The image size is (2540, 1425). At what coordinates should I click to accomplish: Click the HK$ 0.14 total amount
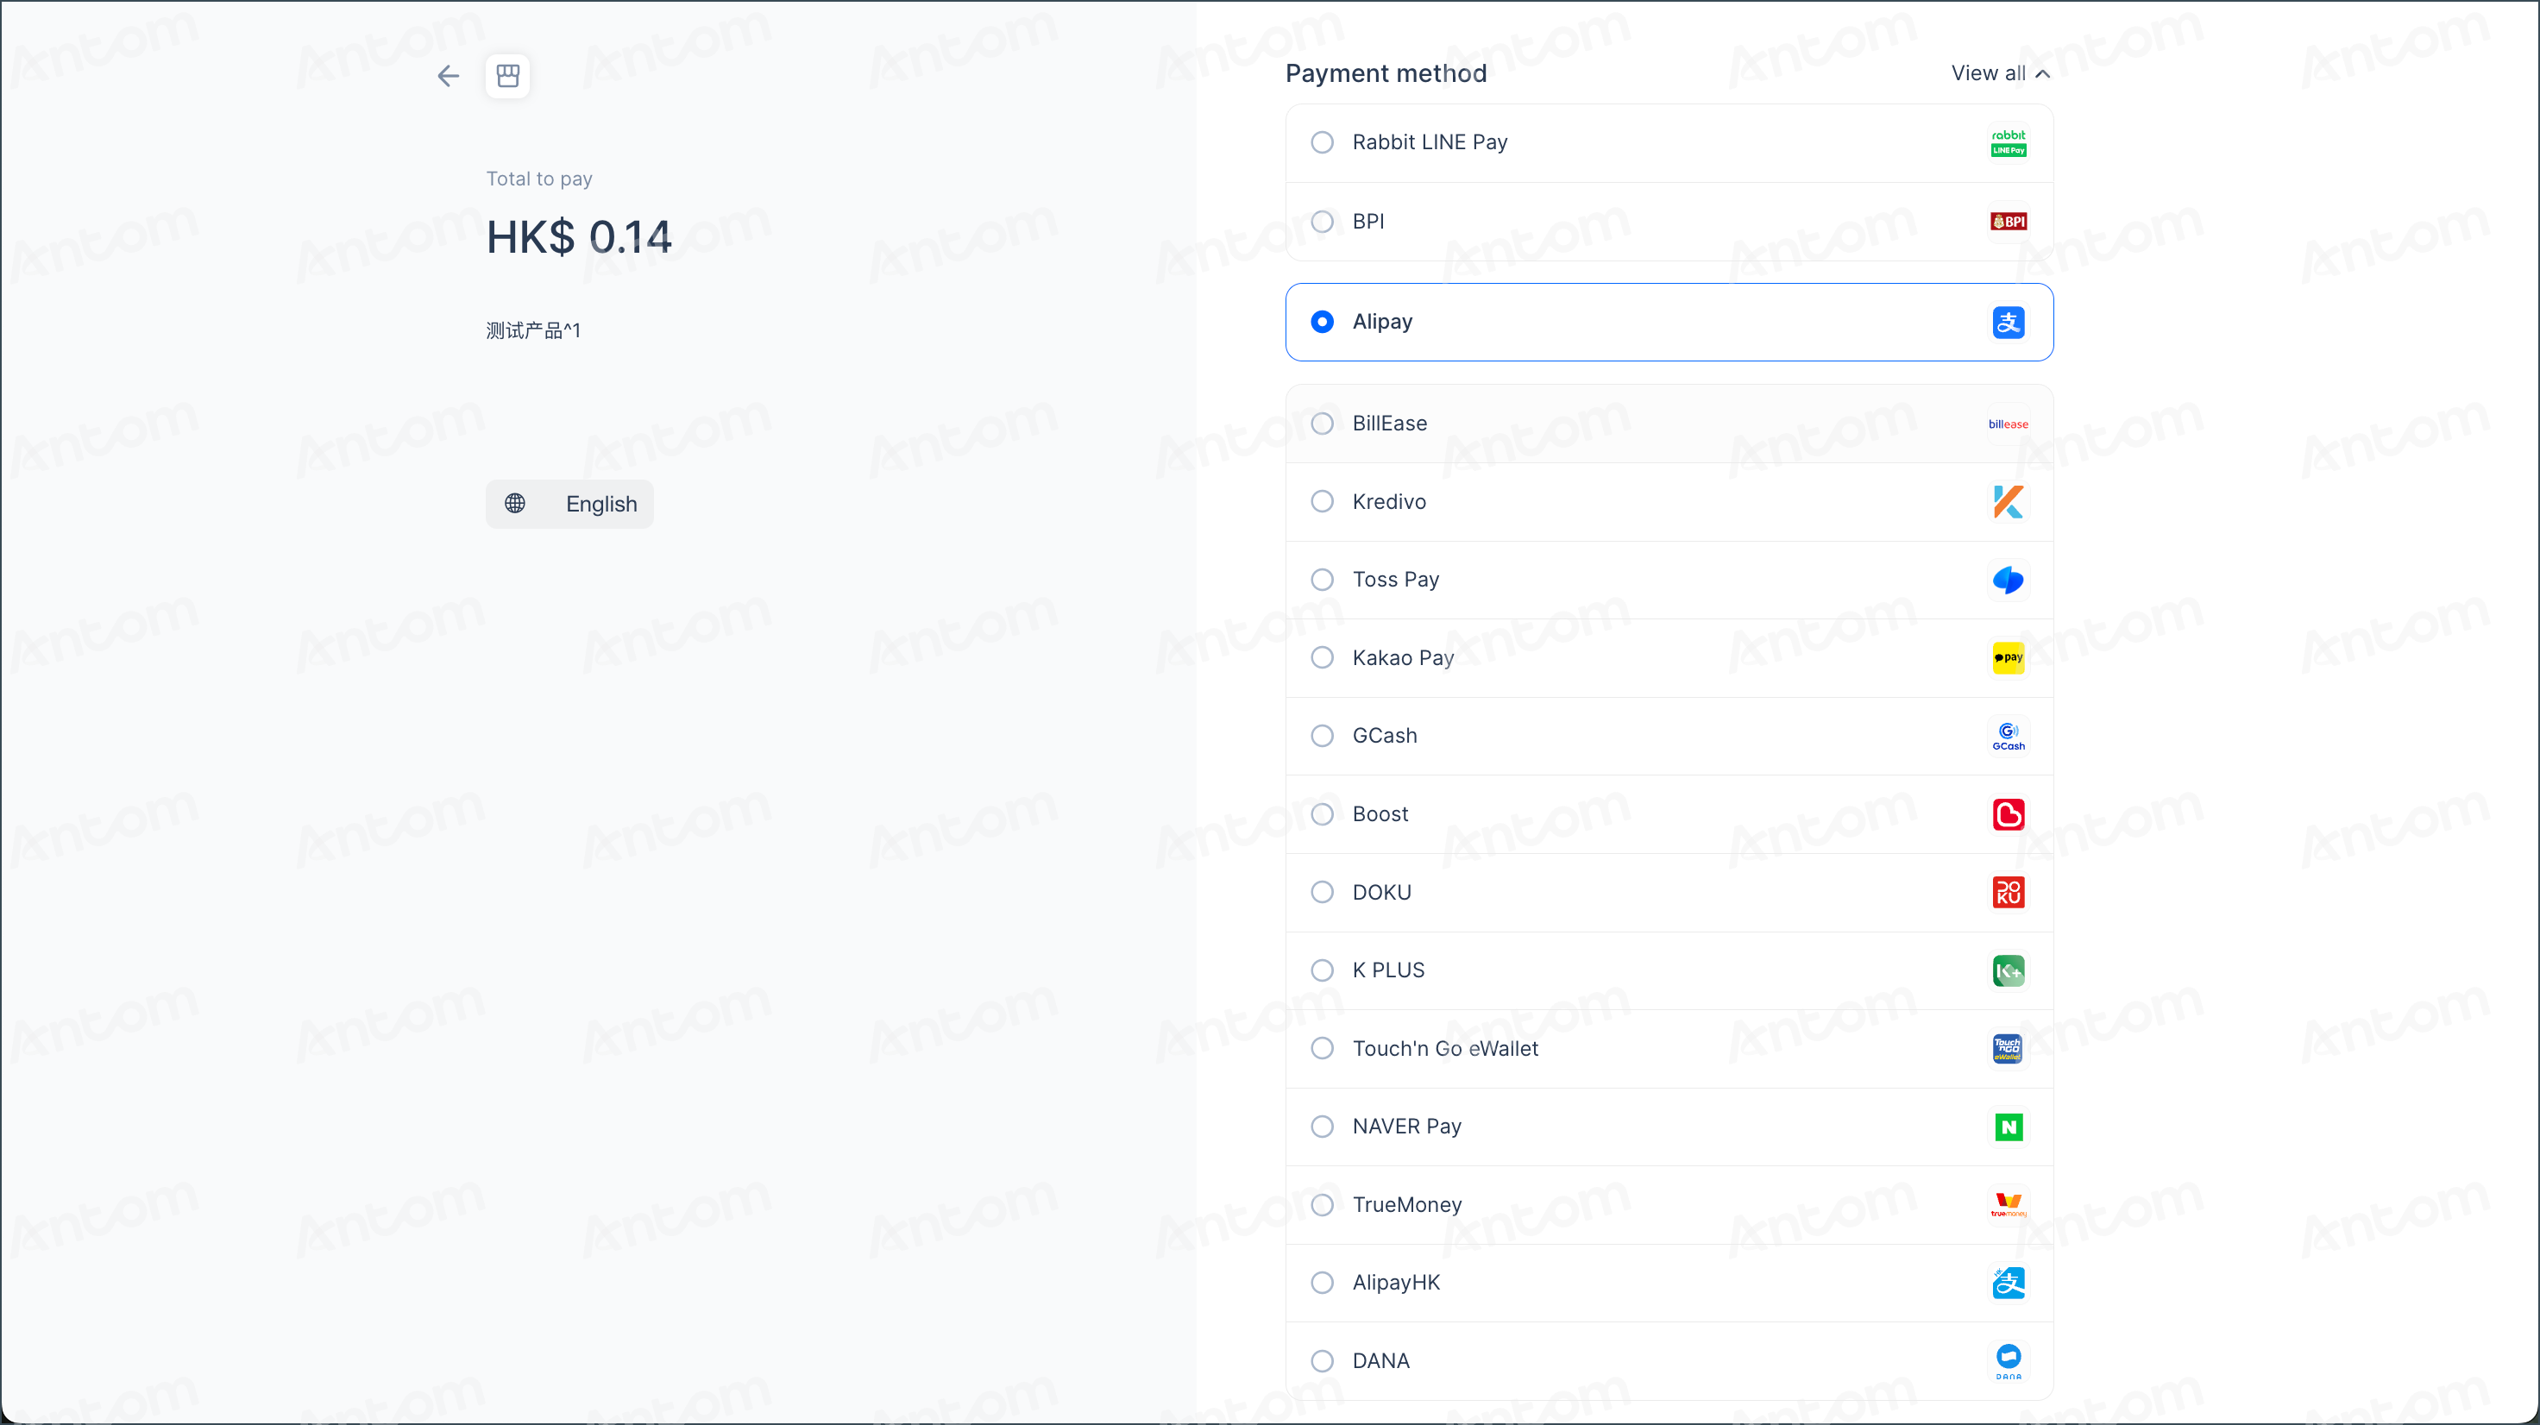pos(579,237)
